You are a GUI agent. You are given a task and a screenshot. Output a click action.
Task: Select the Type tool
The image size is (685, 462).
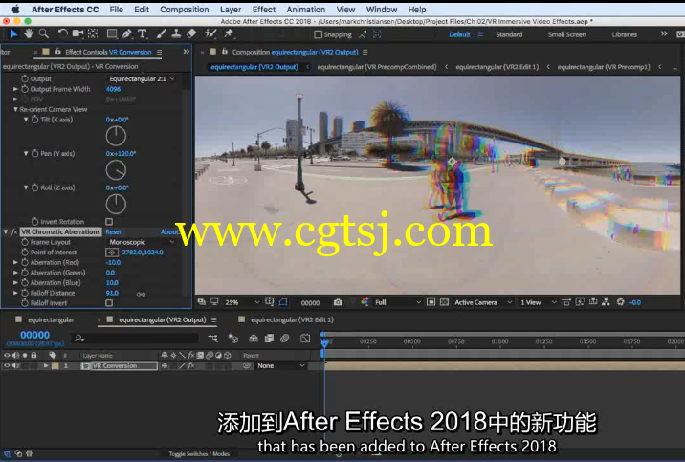tap(142, 33)
